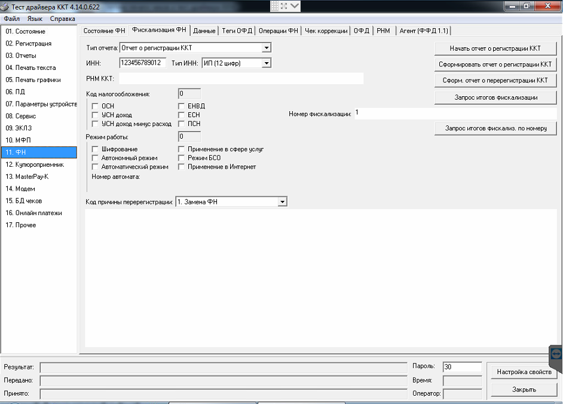Tick the ЕНВД checkbox
563x404 pixels.
pos(181,106)
